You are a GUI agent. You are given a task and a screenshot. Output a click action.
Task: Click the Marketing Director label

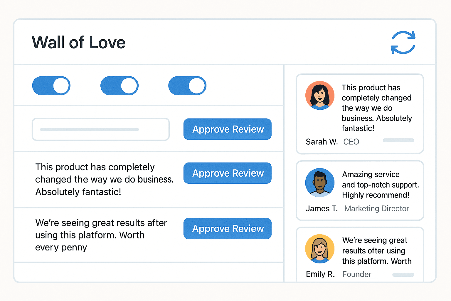coord(376,209)
